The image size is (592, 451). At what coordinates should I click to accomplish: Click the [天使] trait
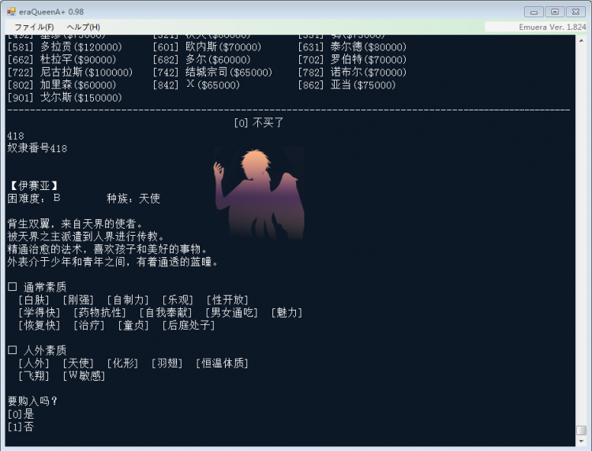click(x=78, y=363)
